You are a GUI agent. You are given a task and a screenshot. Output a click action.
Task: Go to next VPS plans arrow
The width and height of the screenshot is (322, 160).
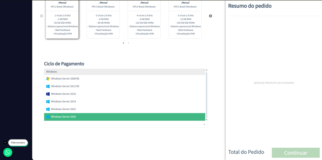[x=210, y=16]
